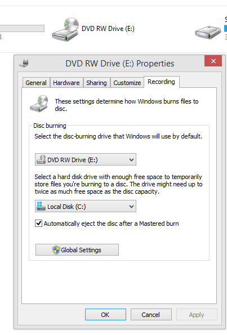Open the Customize tab

(x=127, y=83)
